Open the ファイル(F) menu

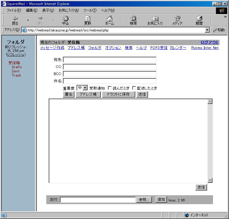14,10
